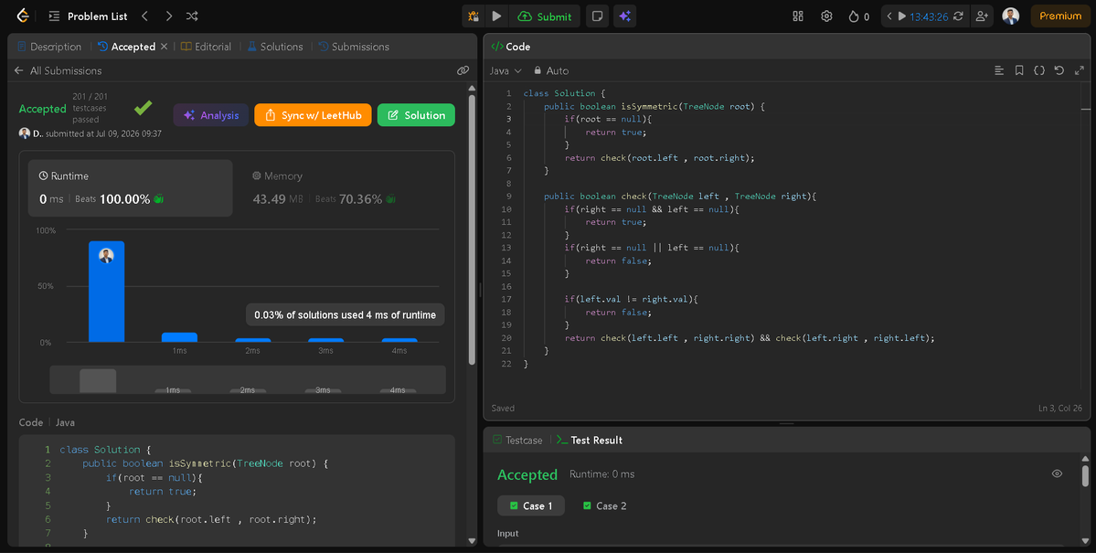The image size is (1096, 553).
Task: Select the Runtime stats card
Action: point(130,188)
